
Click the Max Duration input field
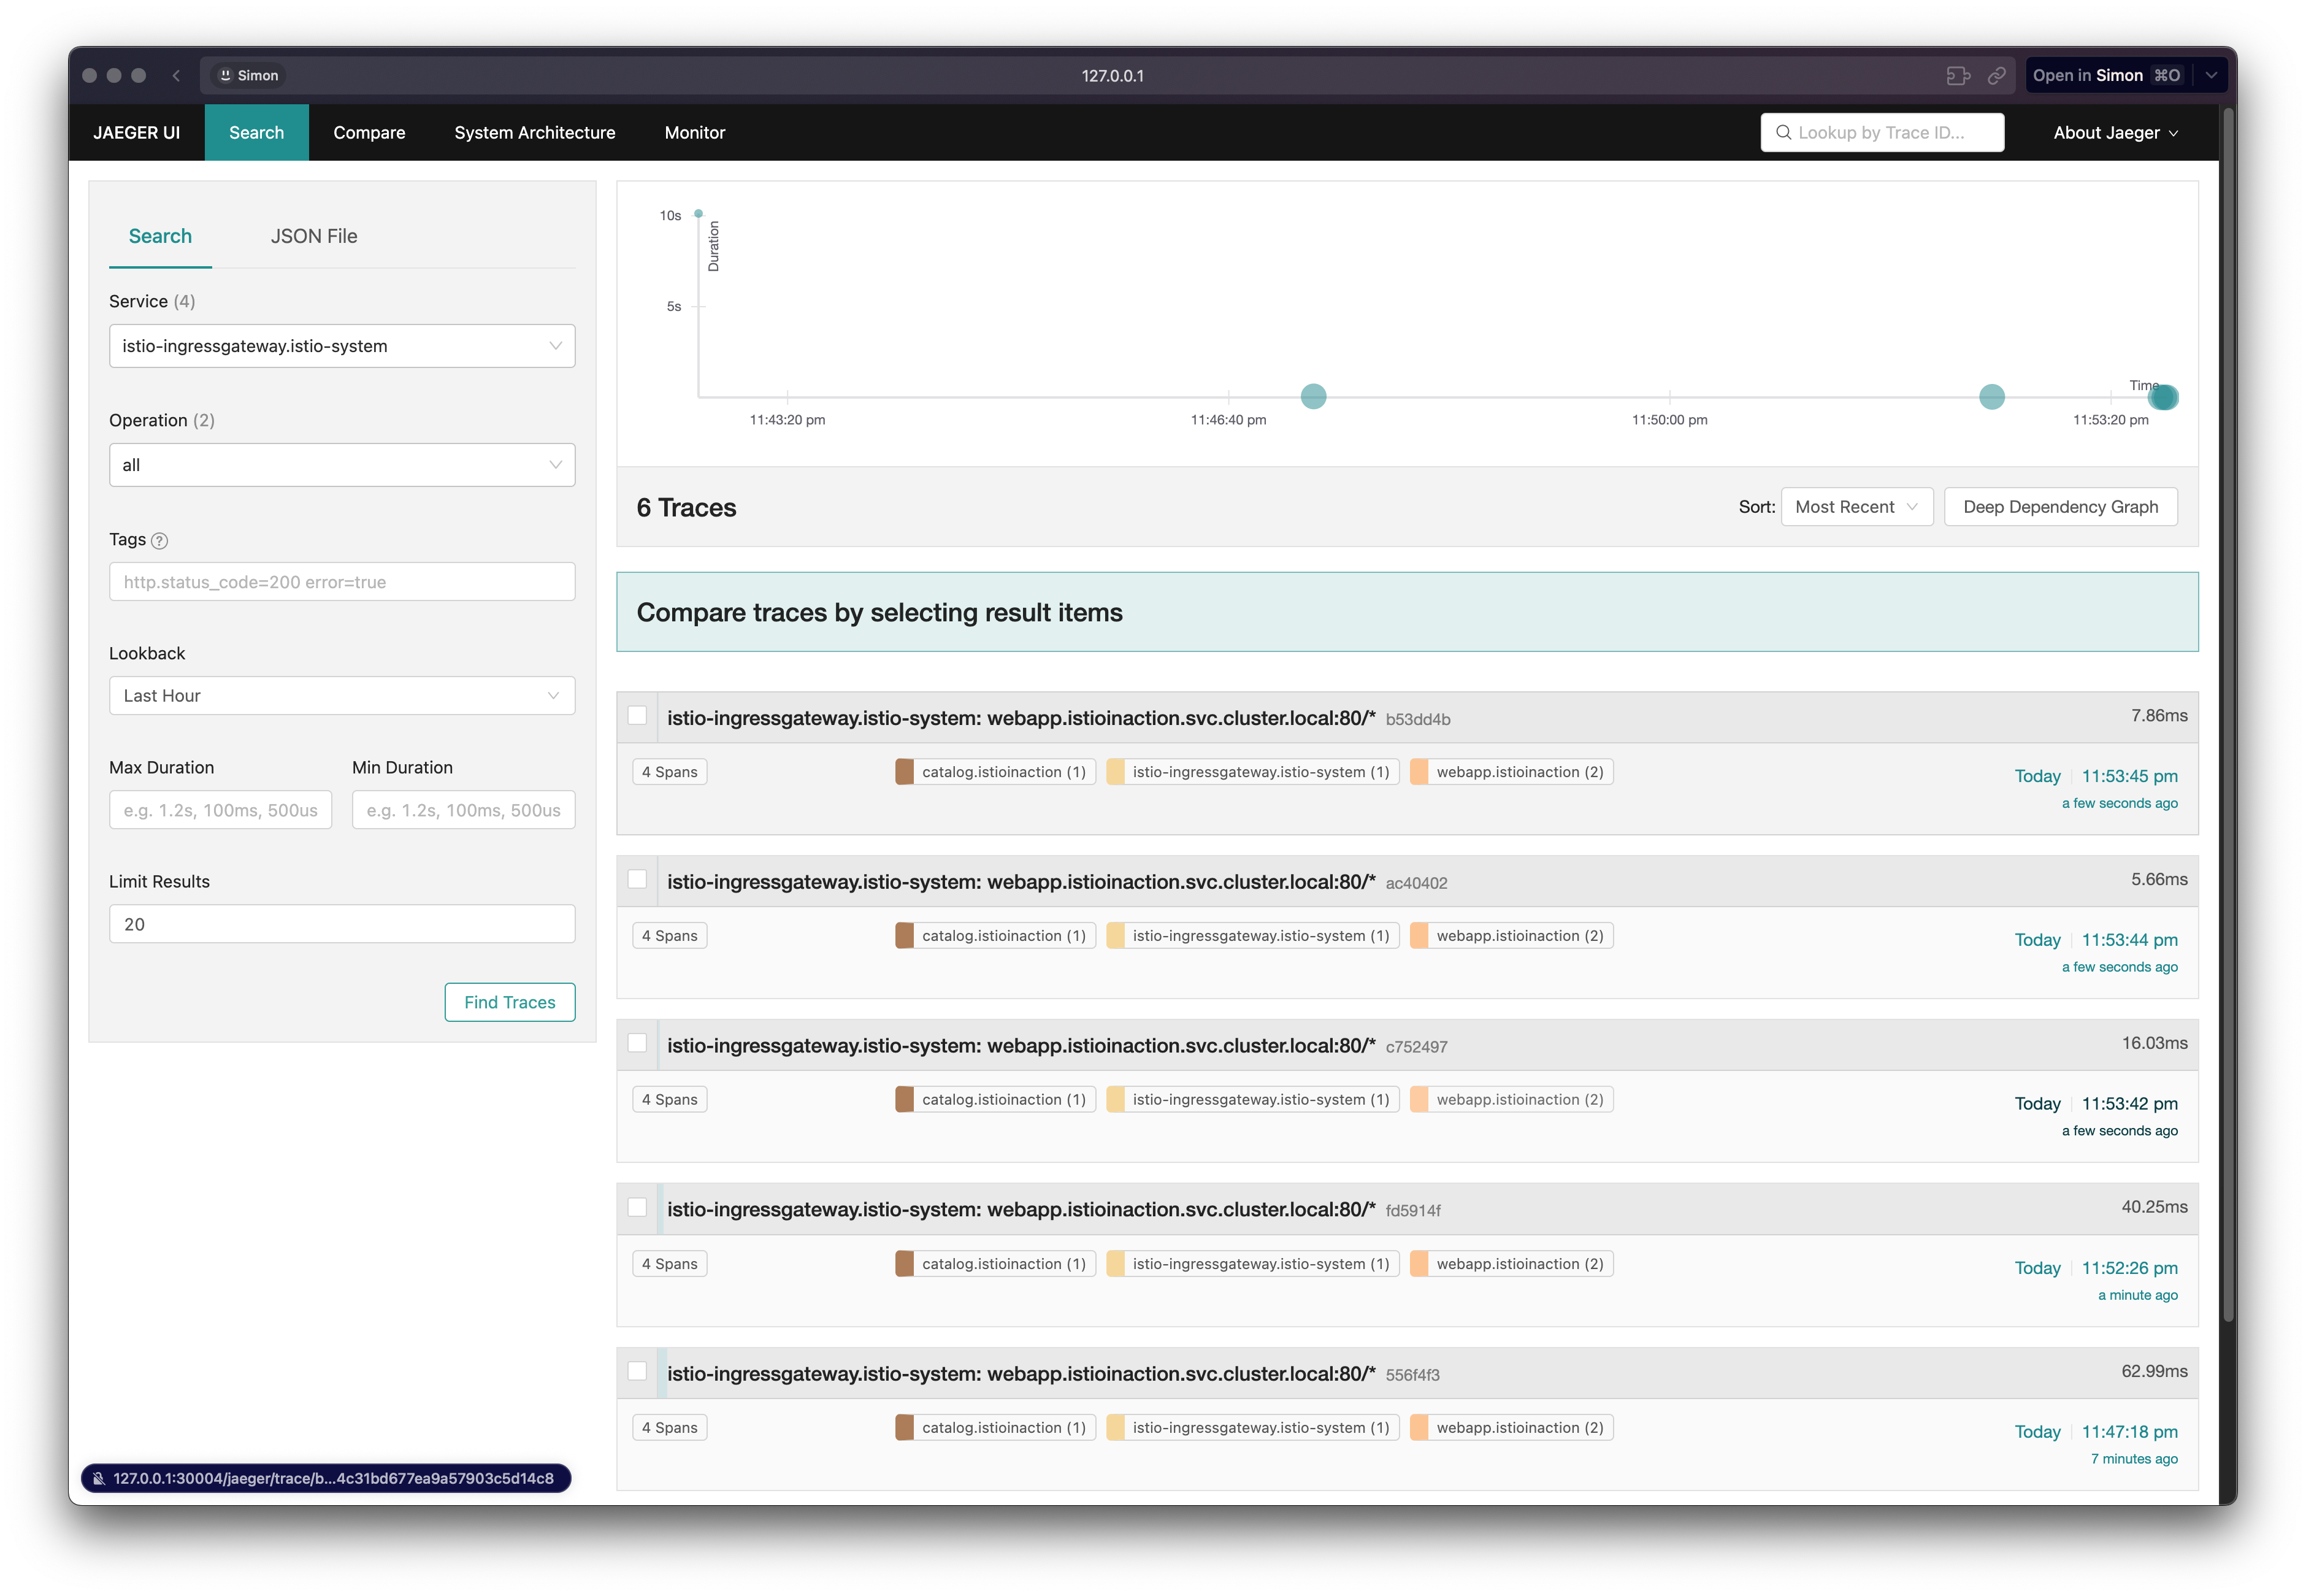[x=220, y=810]
